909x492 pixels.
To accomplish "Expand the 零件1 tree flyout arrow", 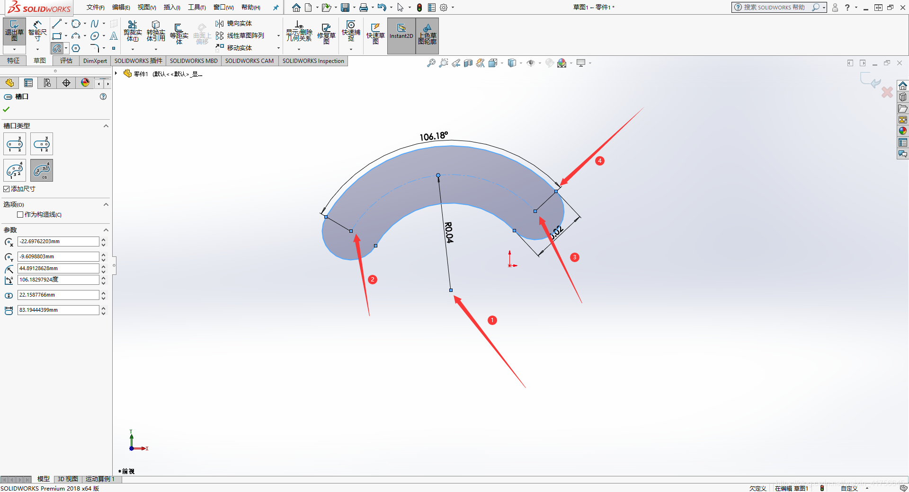I will tap(116, 73).
